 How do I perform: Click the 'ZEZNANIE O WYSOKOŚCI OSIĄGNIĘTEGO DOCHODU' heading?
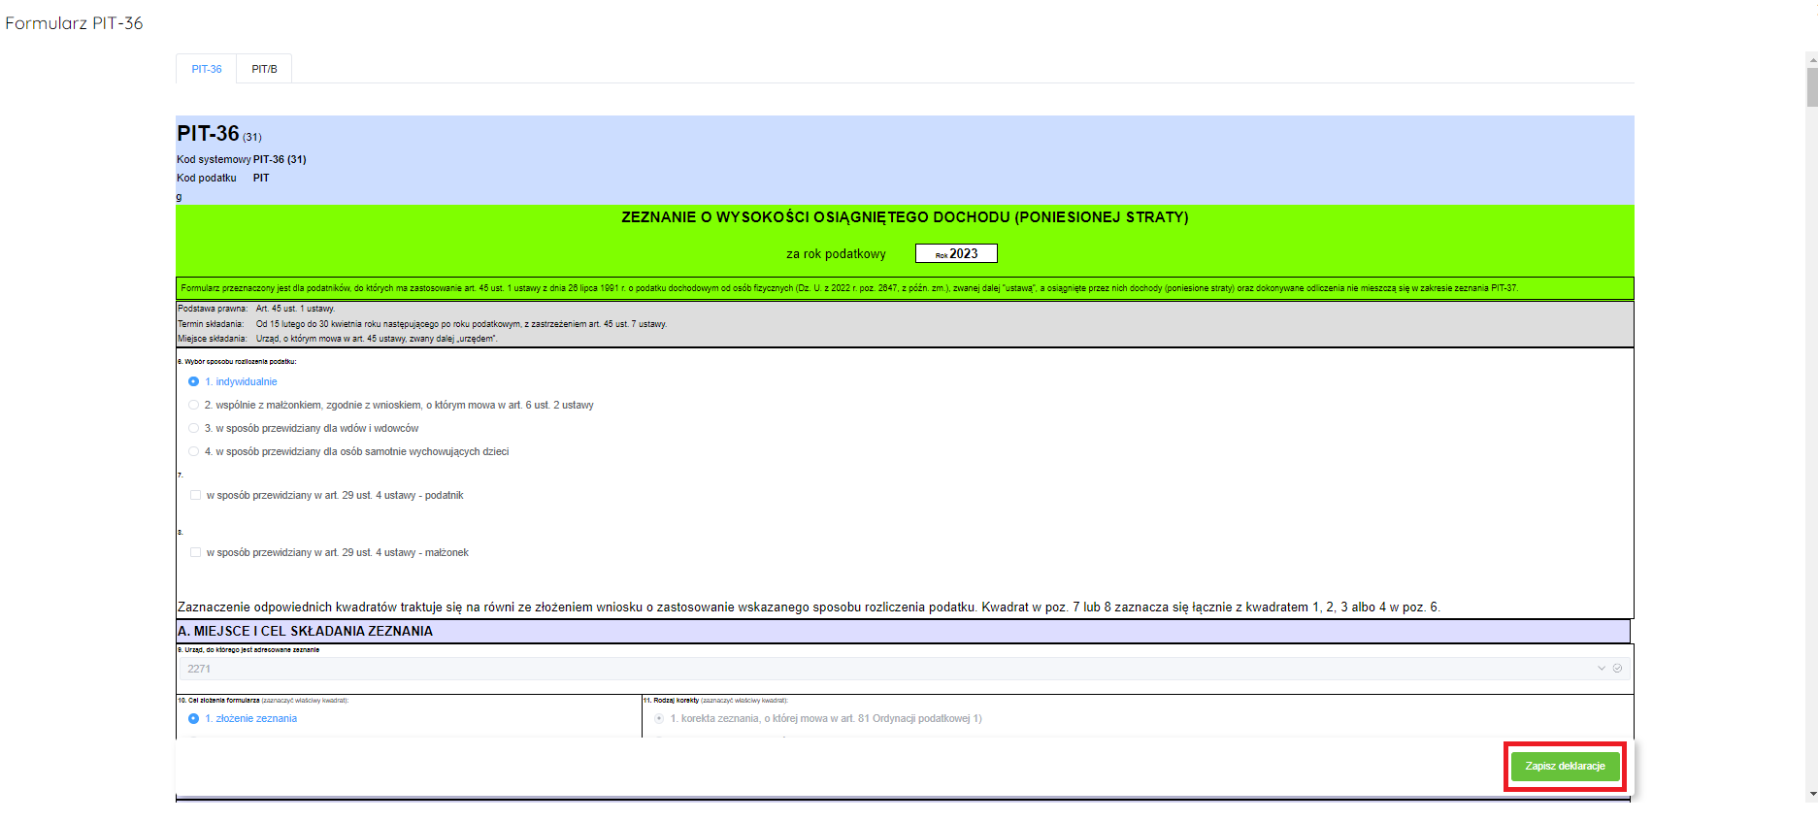(x=905, y=217)
